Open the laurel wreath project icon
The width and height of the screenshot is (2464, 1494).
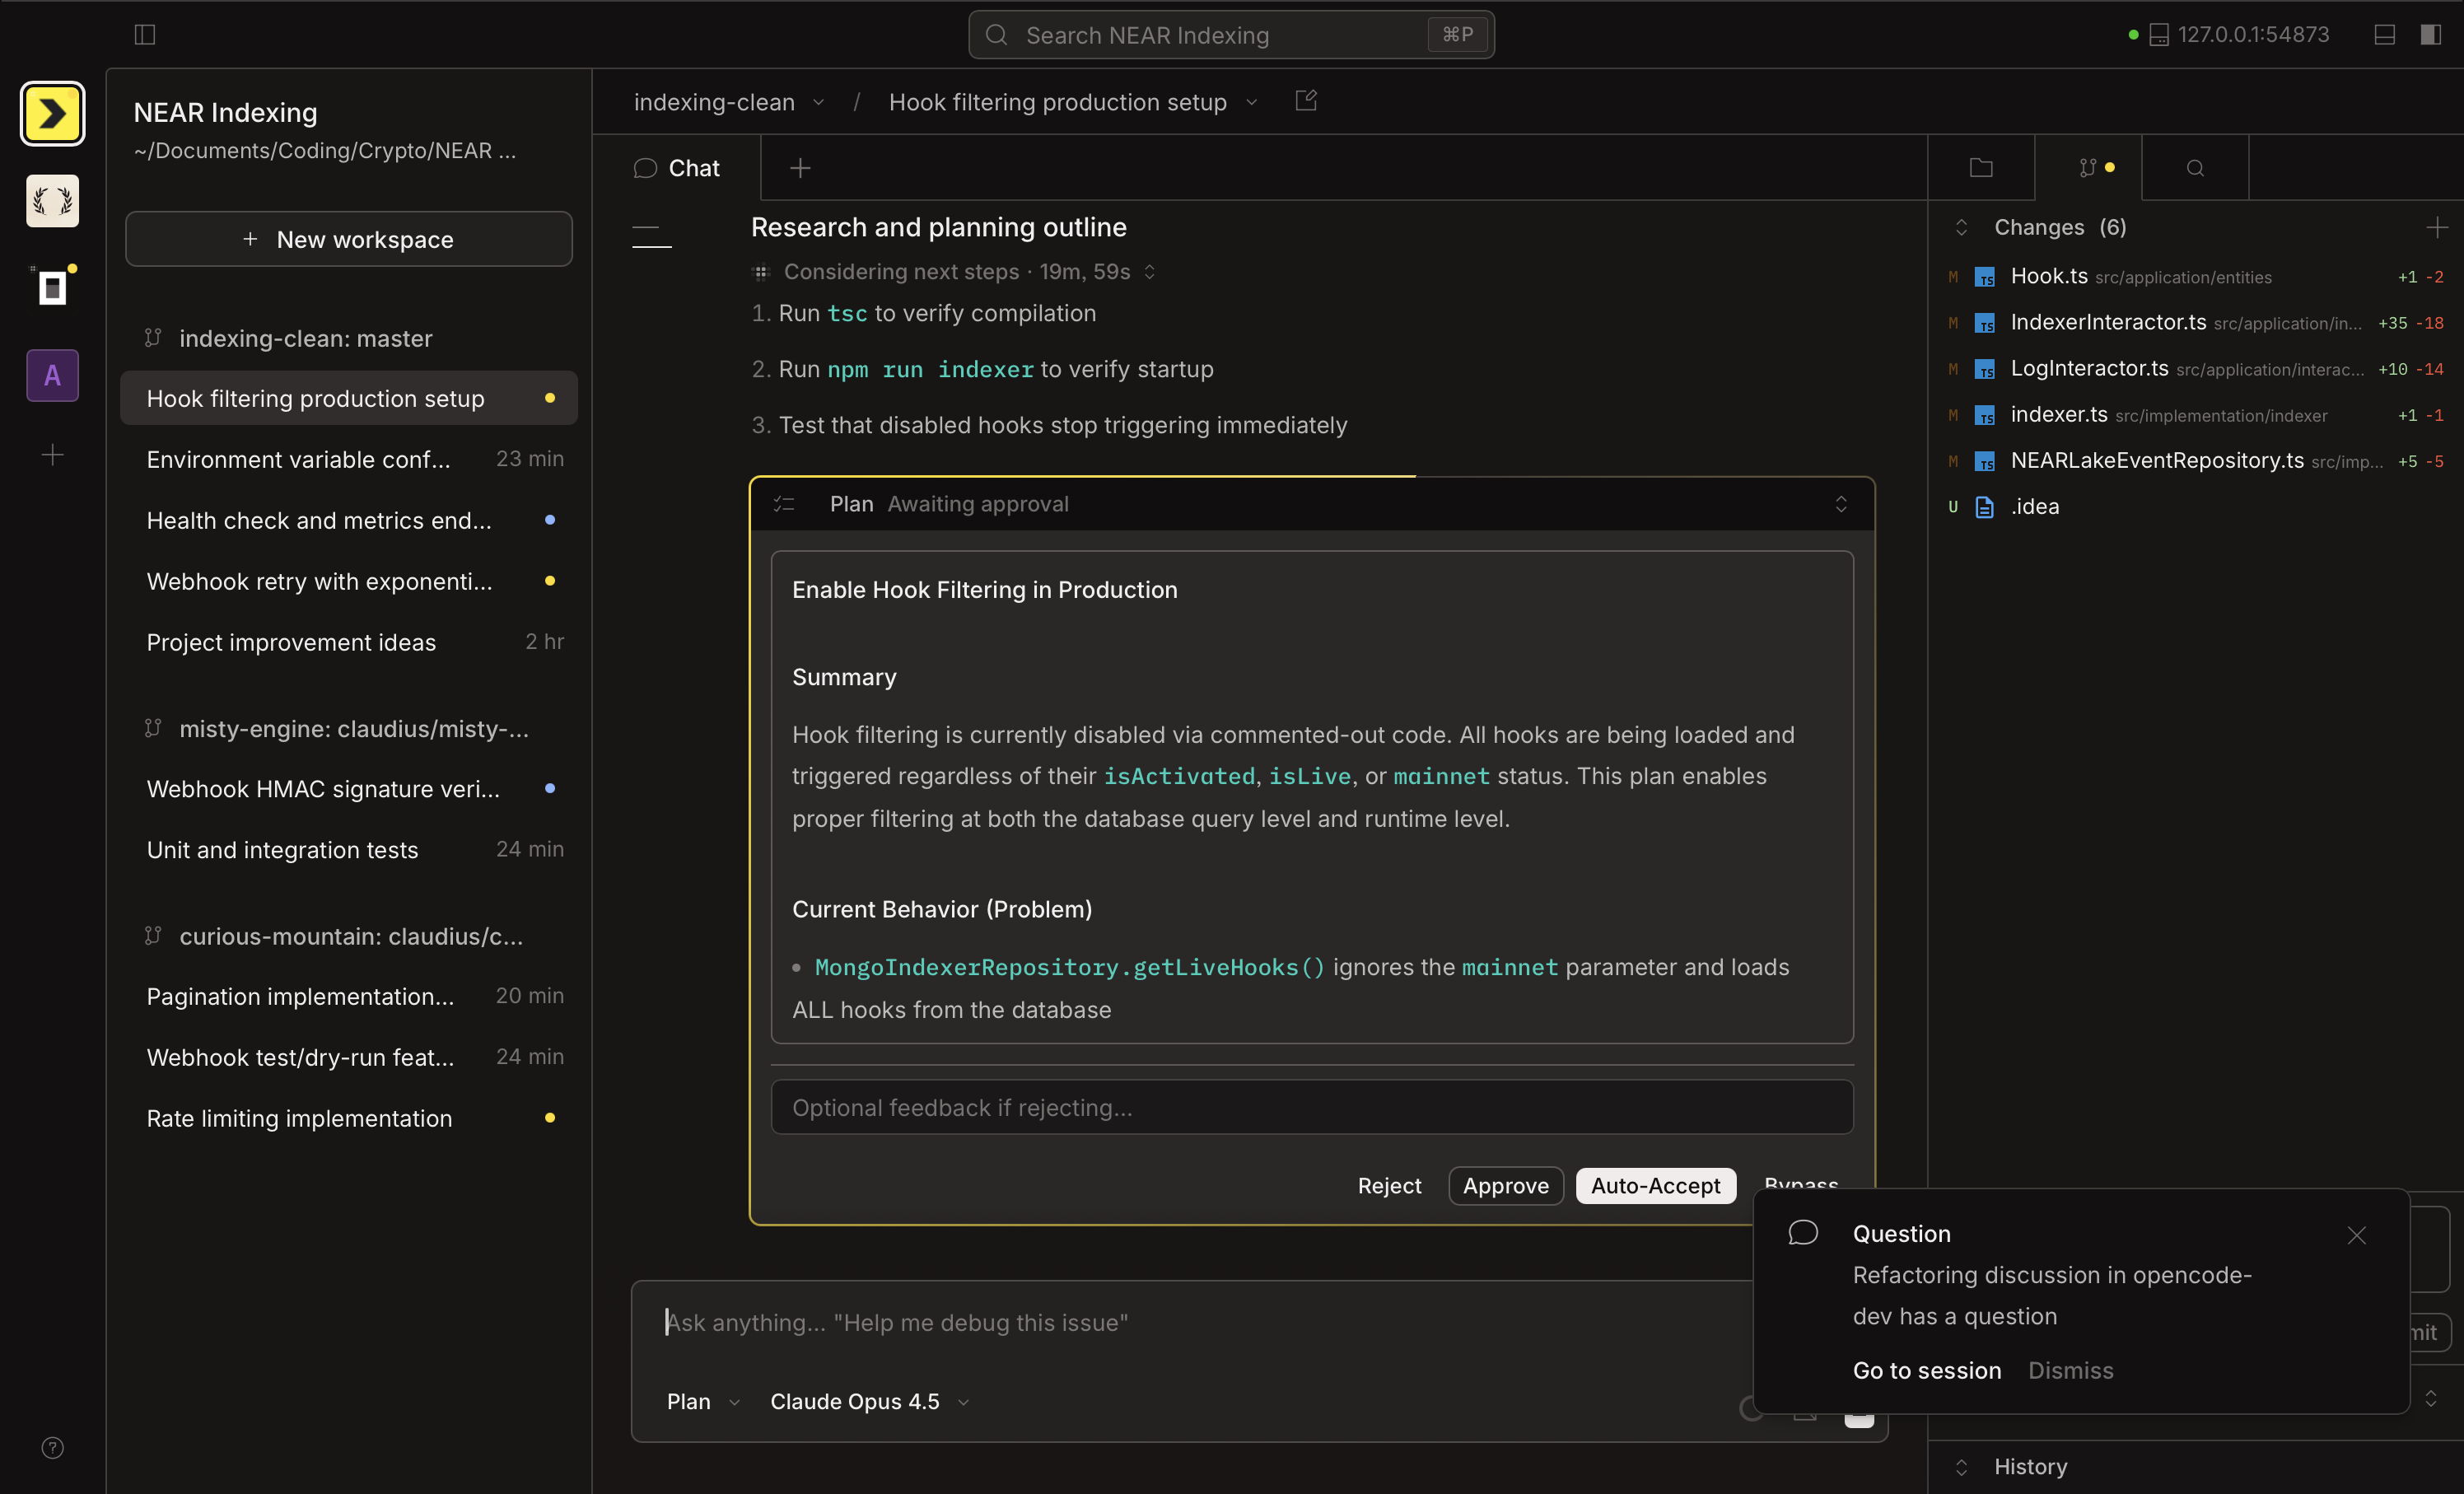52,201
